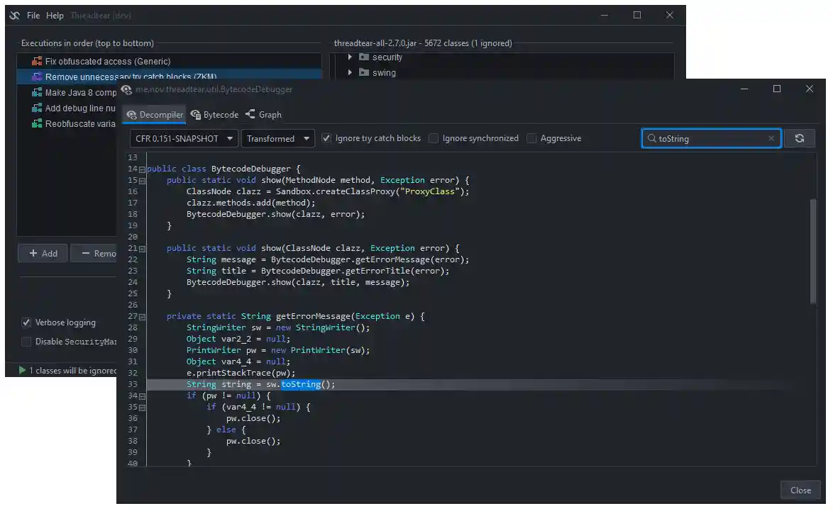Open the CFR 0.151-SNAPSHOT decompiler dropdown

pos(183,138)
